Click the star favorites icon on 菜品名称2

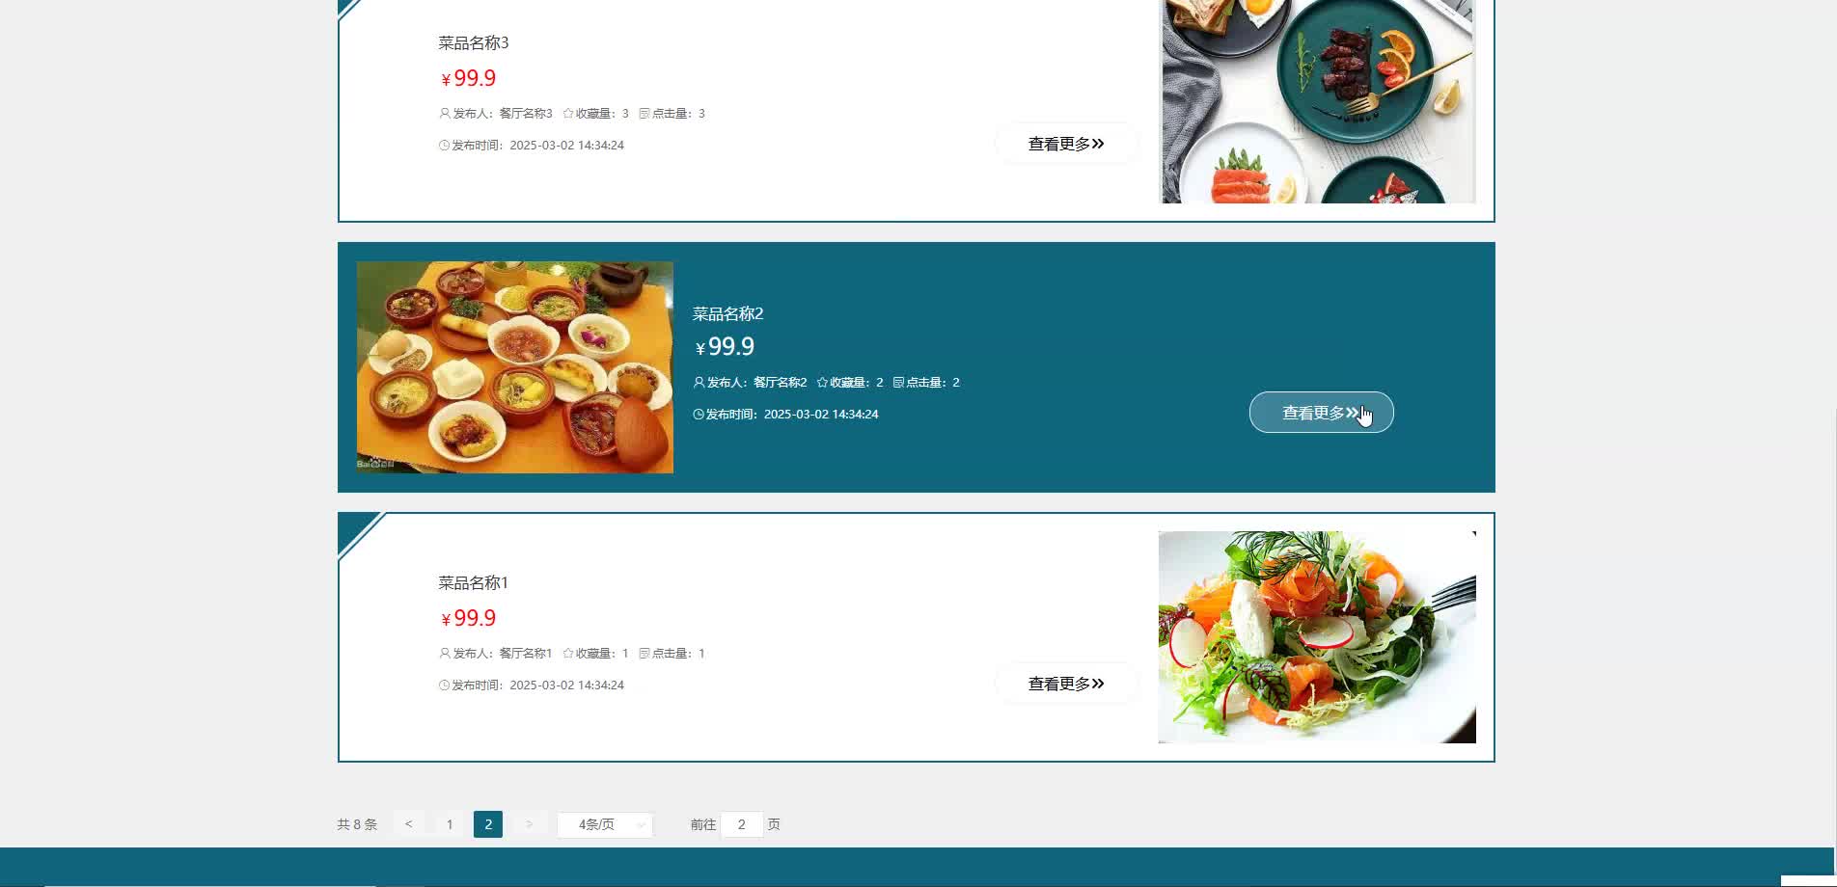click(x=822, y=383)
